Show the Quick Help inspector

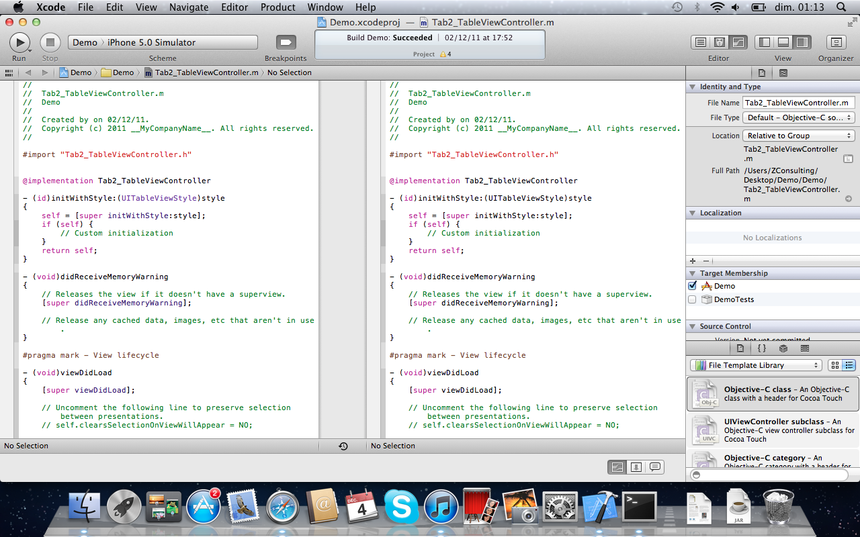(783, 72)
